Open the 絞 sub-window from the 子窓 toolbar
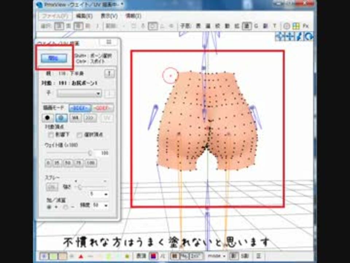The width and height of the screenshot is (350, 263). [218, 26]
